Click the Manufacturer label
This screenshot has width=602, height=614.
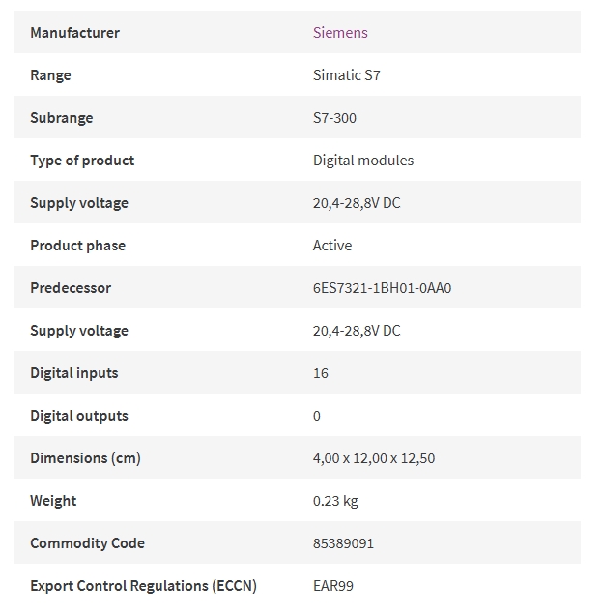pyautogui.click(x=74, y=33)
